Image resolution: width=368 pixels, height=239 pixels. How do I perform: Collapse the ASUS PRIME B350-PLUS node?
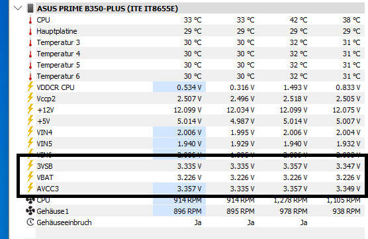pyautogui.click(x=18, y=9)
